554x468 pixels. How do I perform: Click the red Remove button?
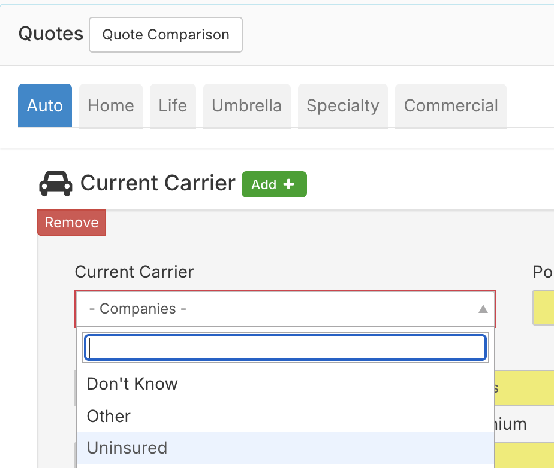point(71,223)
